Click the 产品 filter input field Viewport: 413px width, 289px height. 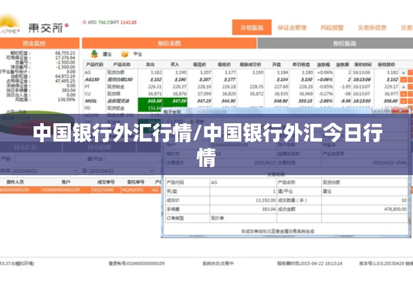tap(49, 159)
